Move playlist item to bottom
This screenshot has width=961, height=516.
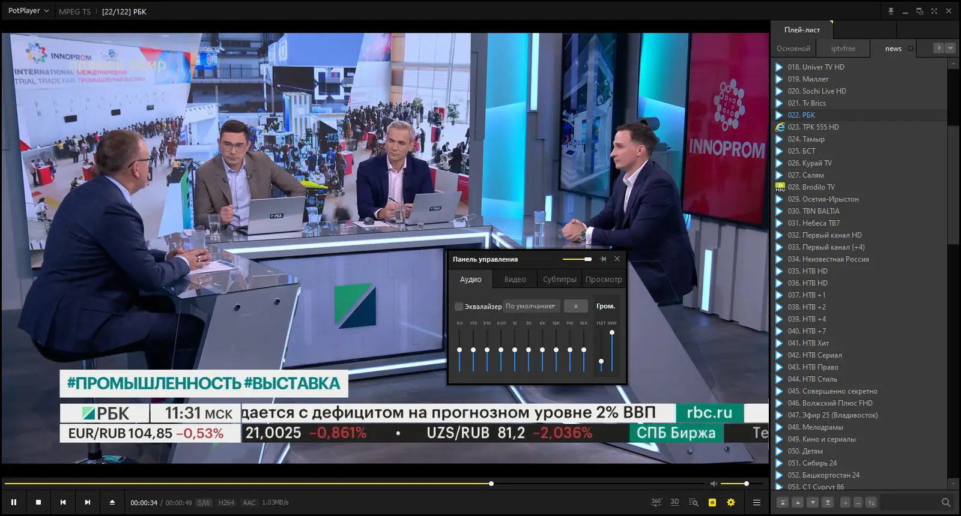[828, 502]
